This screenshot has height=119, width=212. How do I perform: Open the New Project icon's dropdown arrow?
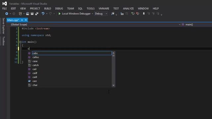coord(24,14)
